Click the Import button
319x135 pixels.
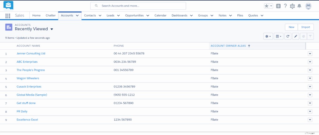[306, 27]
